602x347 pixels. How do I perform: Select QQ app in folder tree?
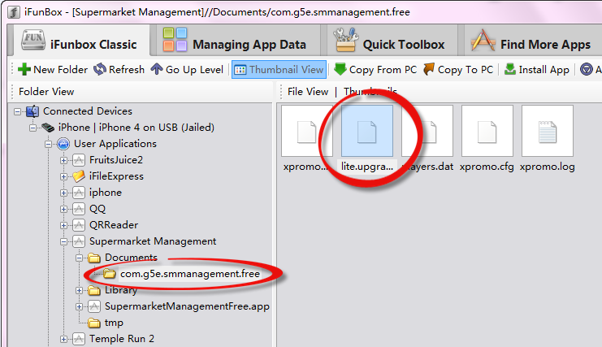[97, 209]
